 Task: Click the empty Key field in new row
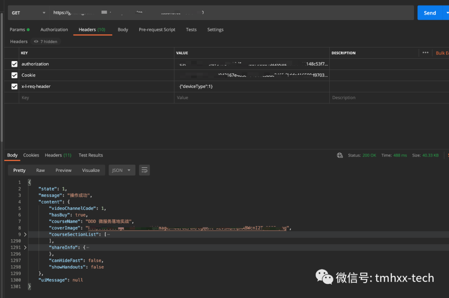[x=96, y=98]
